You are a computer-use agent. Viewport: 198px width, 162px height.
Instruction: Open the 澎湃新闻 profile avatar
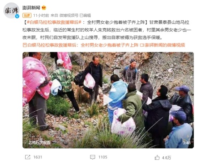(x=11, y=10)
